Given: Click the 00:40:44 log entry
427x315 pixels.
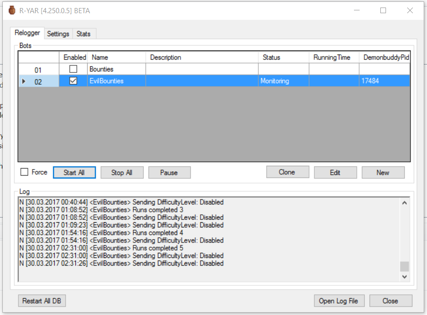Looking at the screenshot, I should click(122, 202).
